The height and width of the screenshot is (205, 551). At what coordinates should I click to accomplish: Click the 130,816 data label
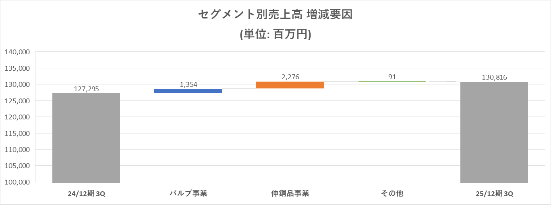[x=494, y=77]
